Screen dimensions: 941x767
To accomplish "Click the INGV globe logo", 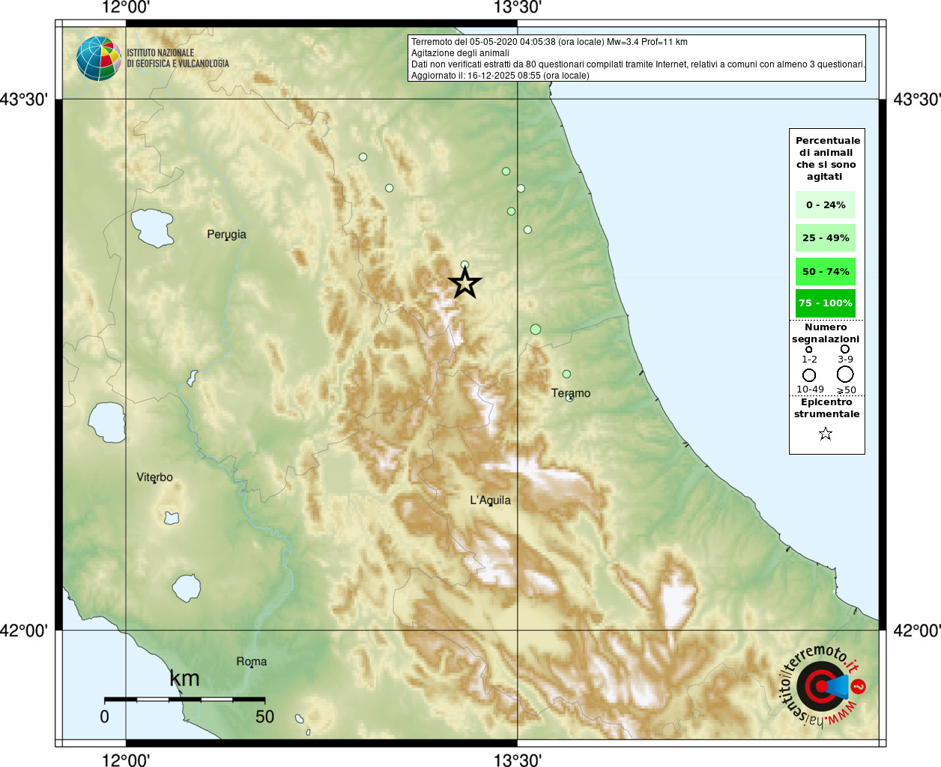I will click(99, 58).
